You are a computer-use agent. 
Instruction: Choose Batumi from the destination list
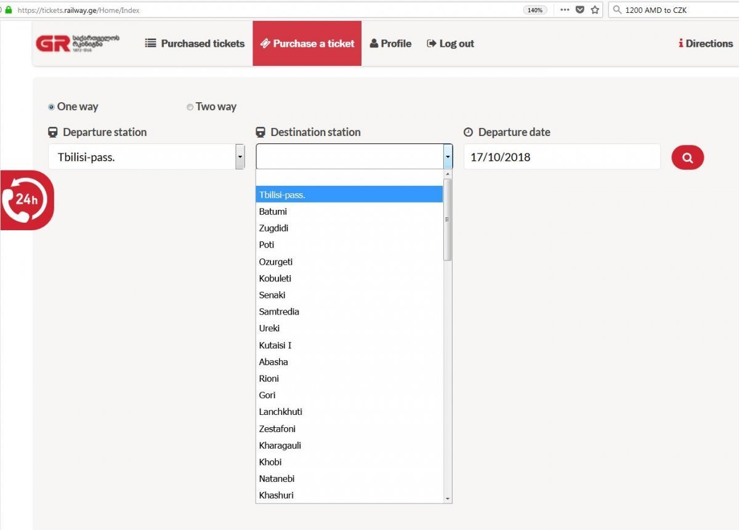coord(273,212)
